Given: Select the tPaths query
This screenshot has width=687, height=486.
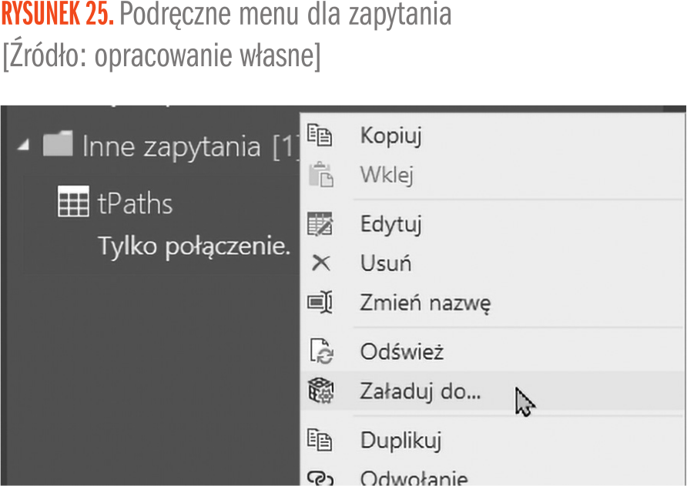Looking at the screenshot, I should (x=135, y=204).
